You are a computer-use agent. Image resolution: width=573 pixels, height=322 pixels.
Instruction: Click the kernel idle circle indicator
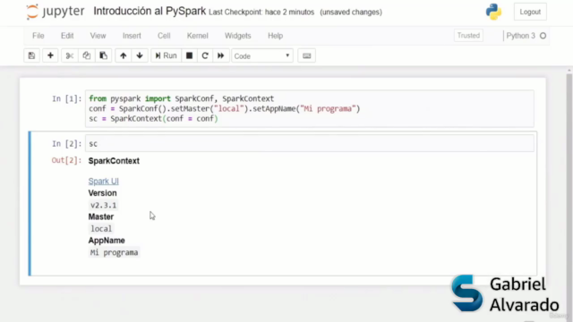pyautogui.click(x=543, y=36)
